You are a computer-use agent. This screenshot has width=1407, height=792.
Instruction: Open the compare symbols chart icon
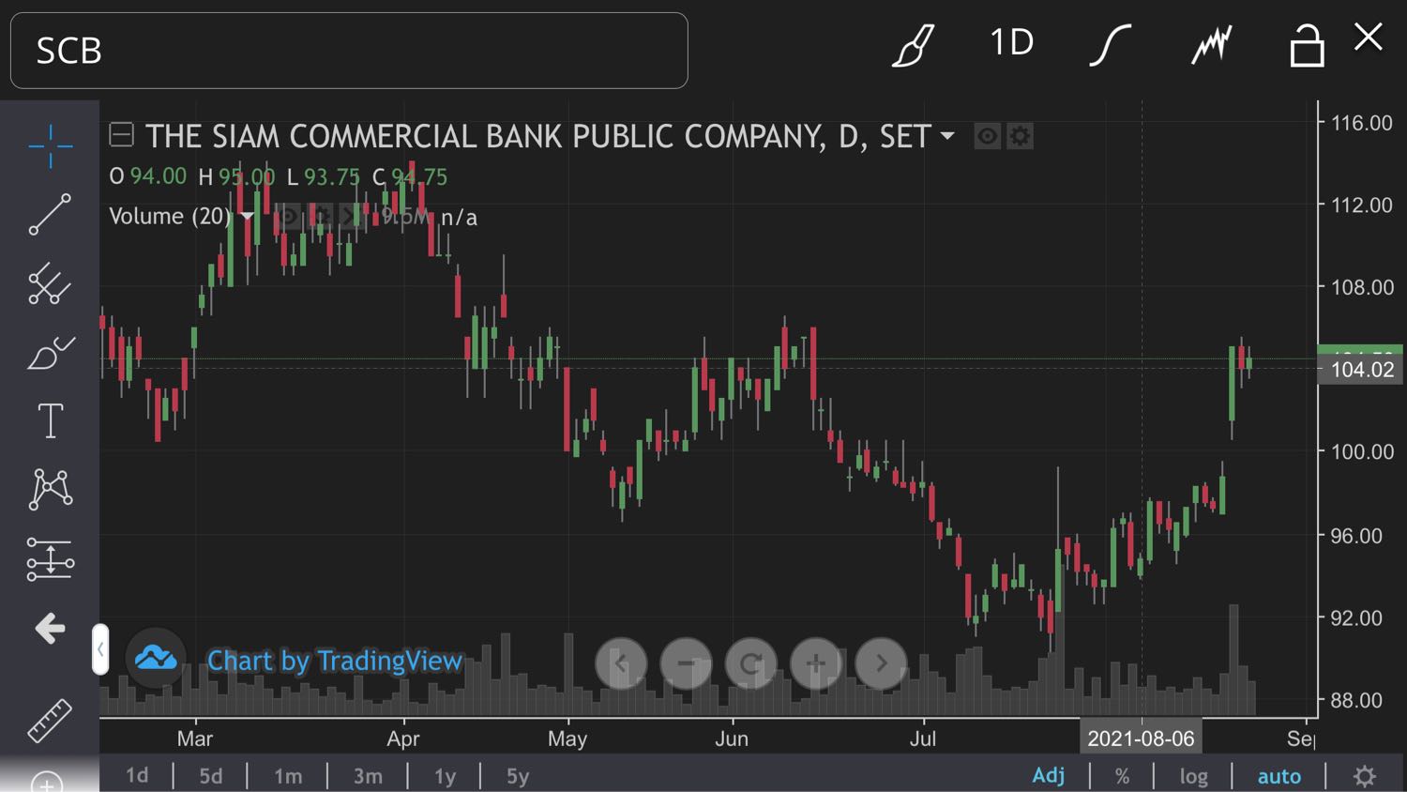tap(1211, 44)
